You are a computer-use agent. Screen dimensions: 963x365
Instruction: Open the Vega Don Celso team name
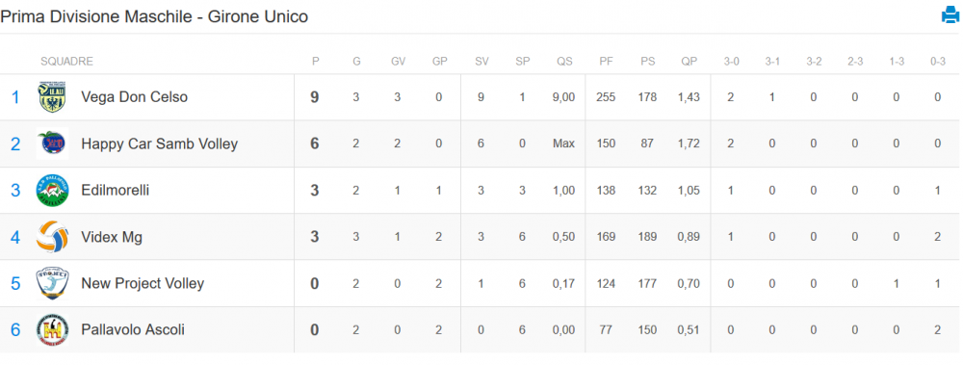(135, 97)
